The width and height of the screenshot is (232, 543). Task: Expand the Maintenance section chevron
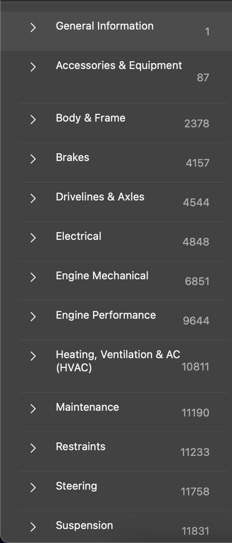click(33, 409)
